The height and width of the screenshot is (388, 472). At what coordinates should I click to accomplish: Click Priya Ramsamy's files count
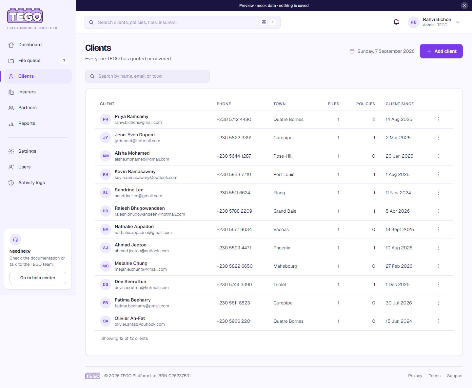click(x=338, y=119)
